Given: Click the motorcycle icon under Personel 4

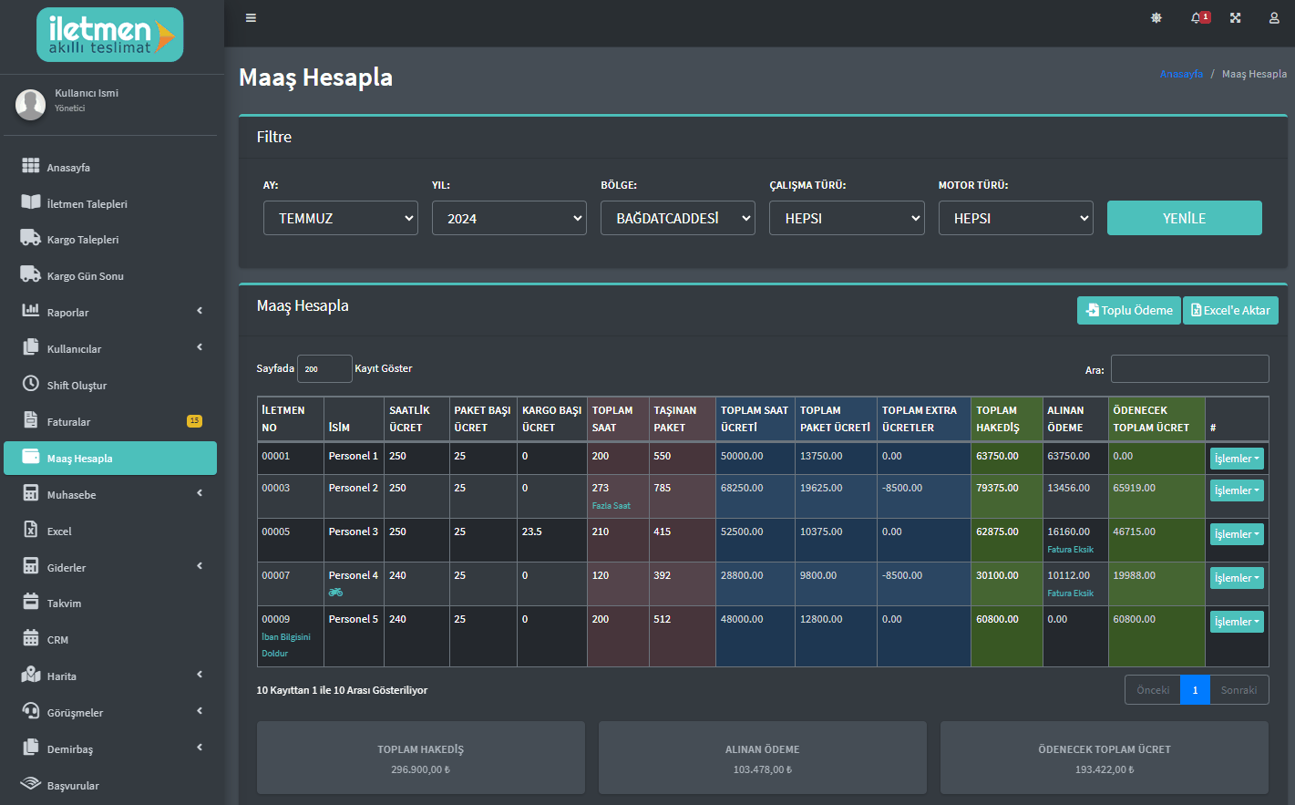Looking at the screenshot, I should [336, 592].
